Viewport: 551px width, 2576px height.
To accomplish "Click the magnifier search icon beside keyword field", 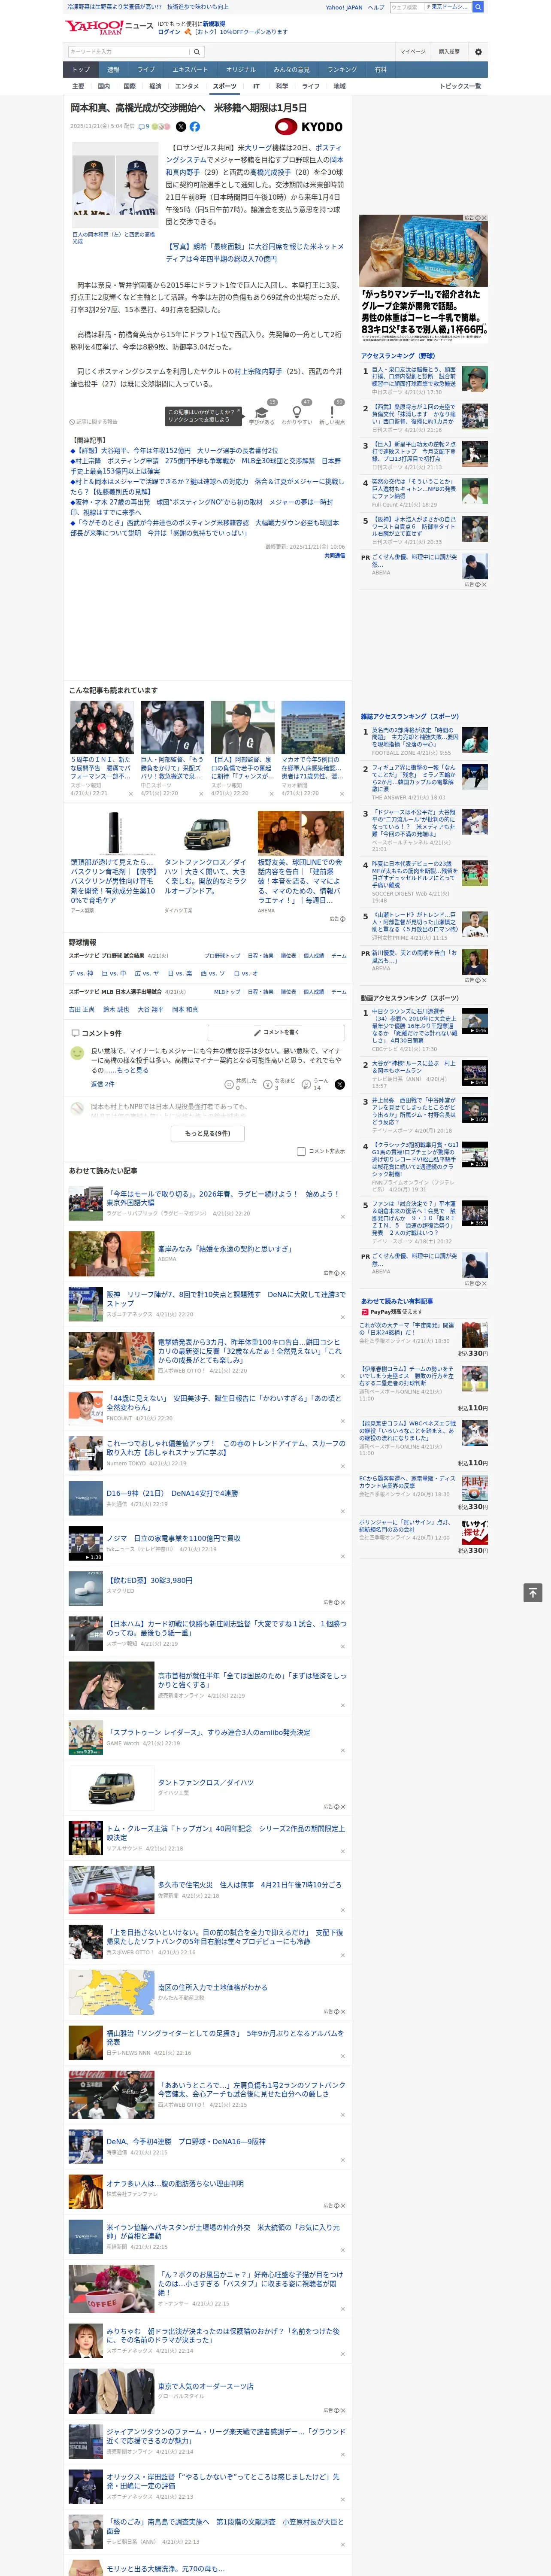I will (x=197, y=51).
